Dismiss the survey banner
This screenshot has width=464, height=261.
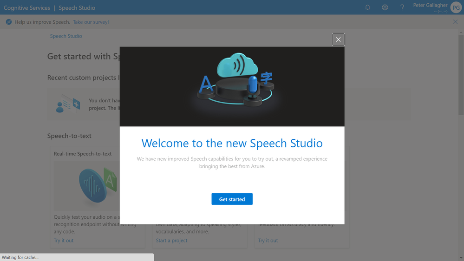455,22
